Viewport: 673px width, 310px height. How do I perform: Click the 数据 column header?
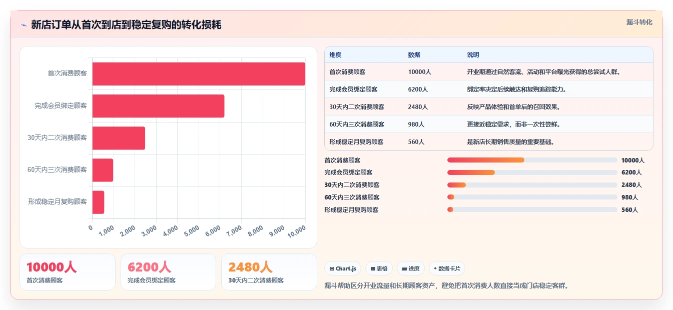coord(414,55)
